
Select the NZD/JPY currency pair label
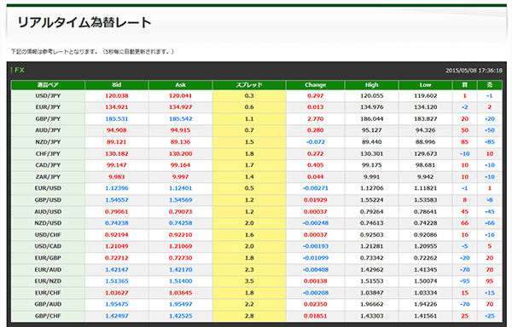click(48, 142)
